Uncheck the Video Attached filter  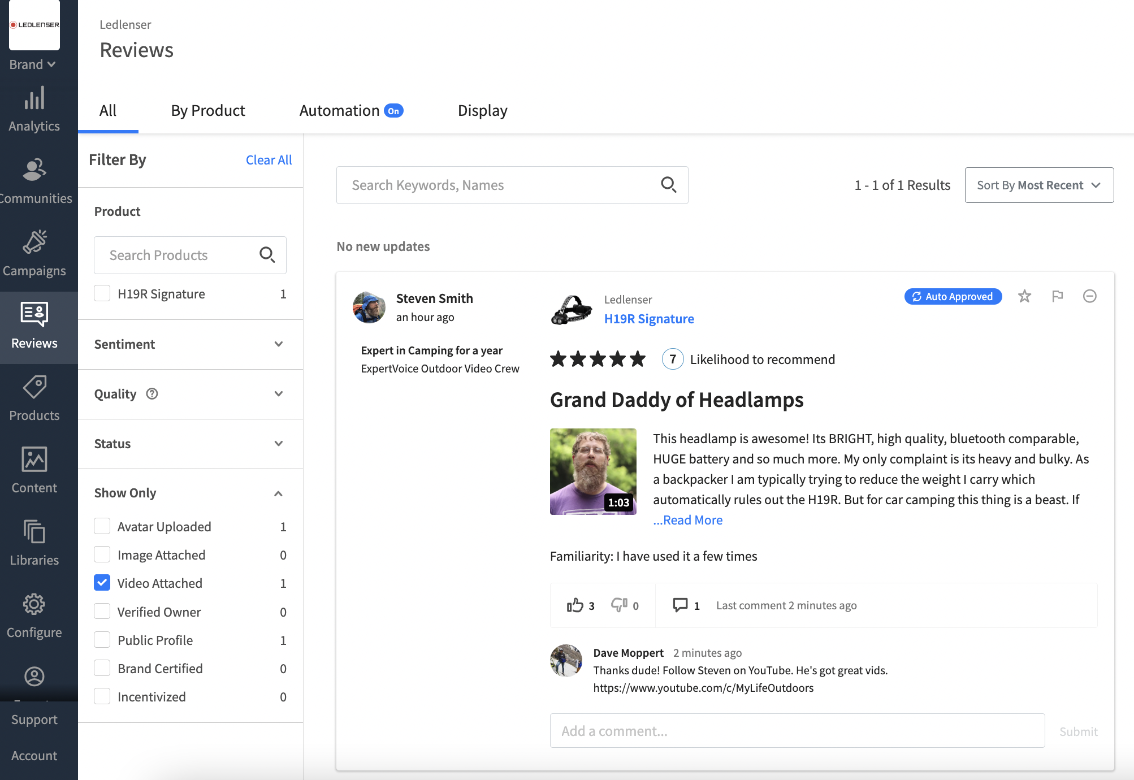102,583
